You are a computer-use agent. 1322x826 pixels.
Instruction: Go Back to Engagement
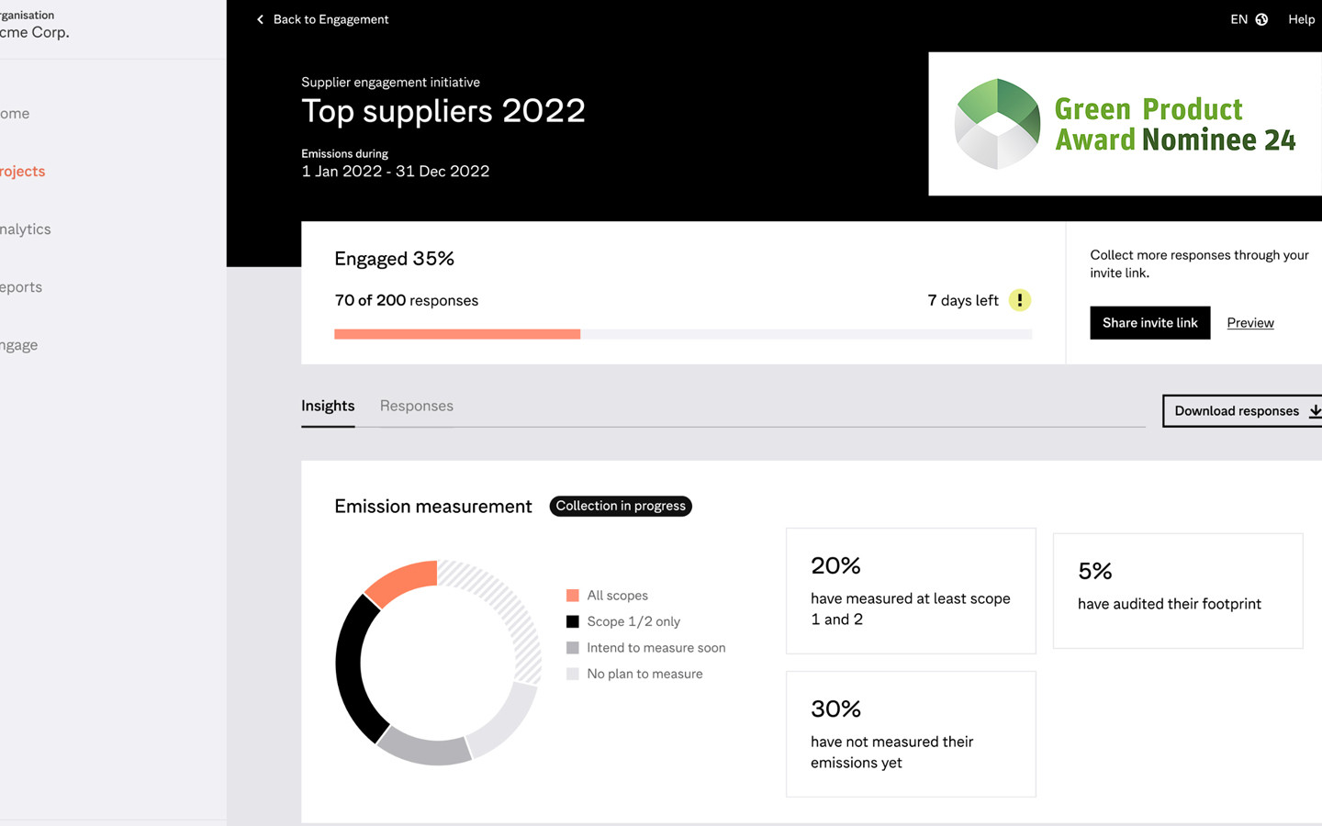(x=330, y=19)
